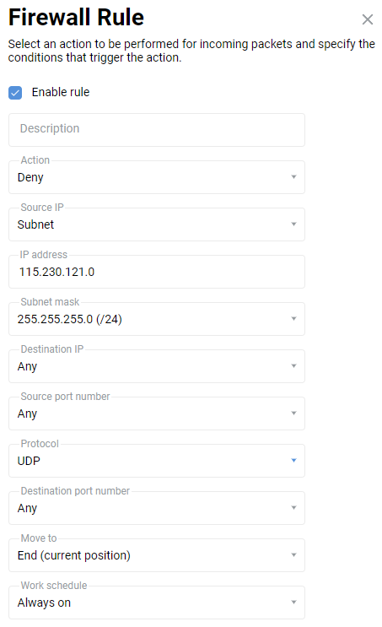Open the Protocol dropdown showing UDP
This screenshot has width=382, height=627.
tap(157, 461)
